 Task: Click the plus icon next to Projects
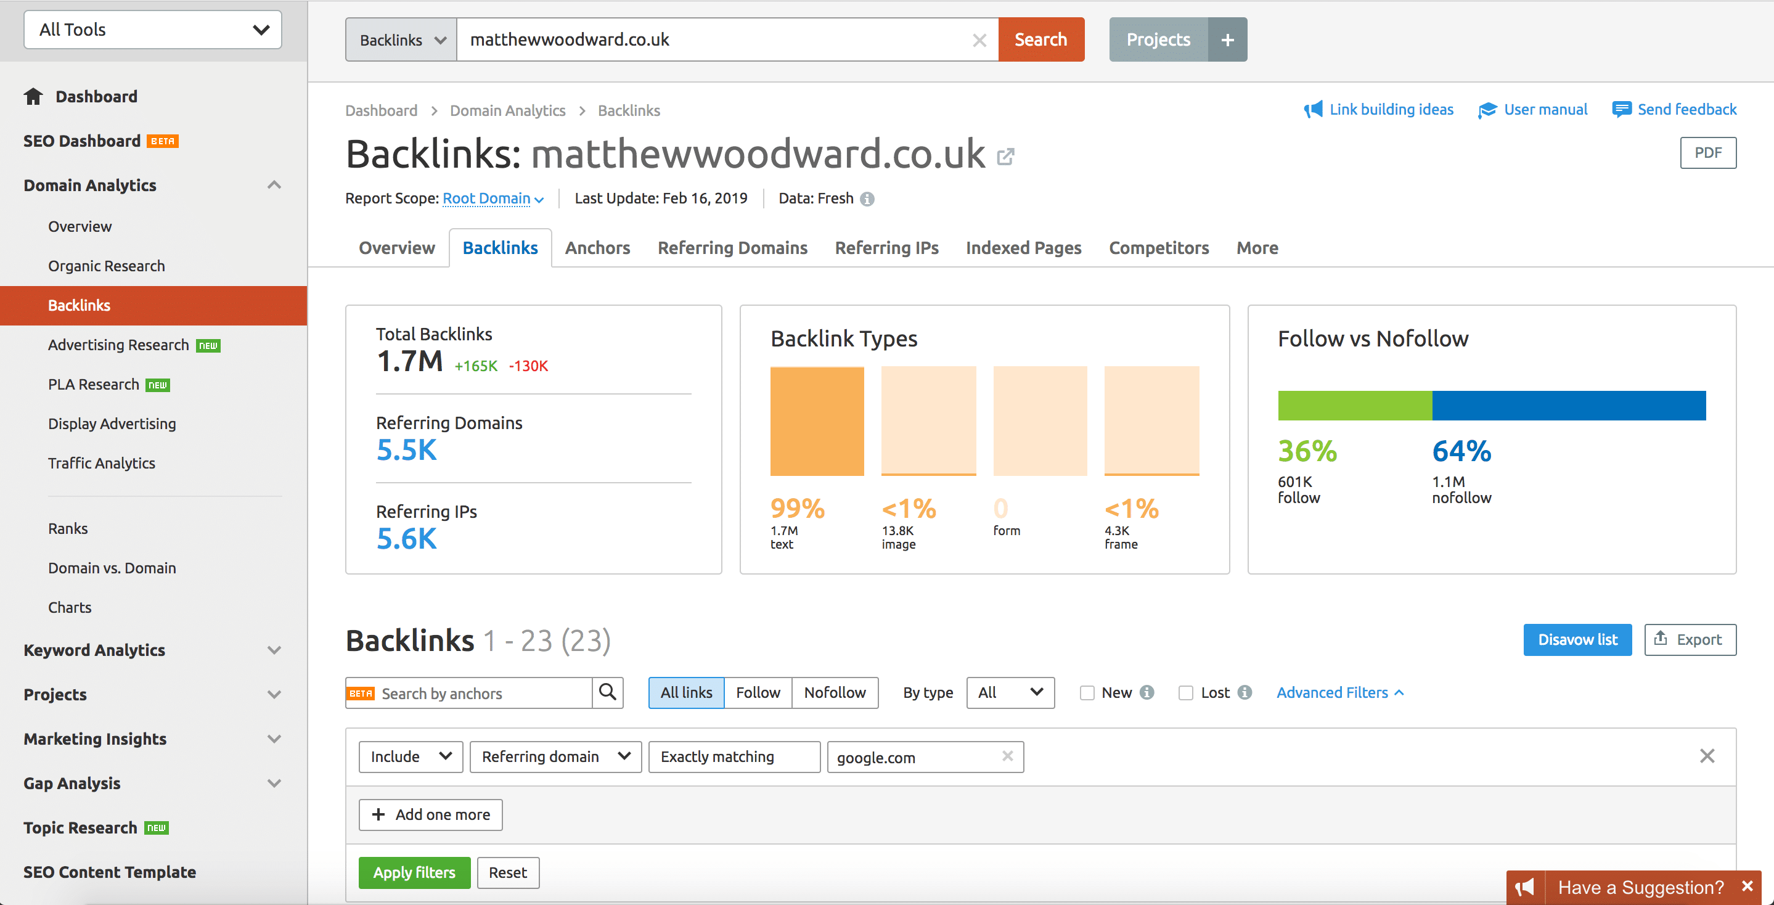pyautogui.click(x=1227, y=40)
